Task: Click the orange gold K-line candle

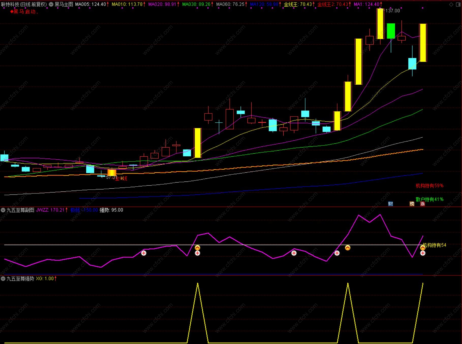Action: tap(112, 173)
